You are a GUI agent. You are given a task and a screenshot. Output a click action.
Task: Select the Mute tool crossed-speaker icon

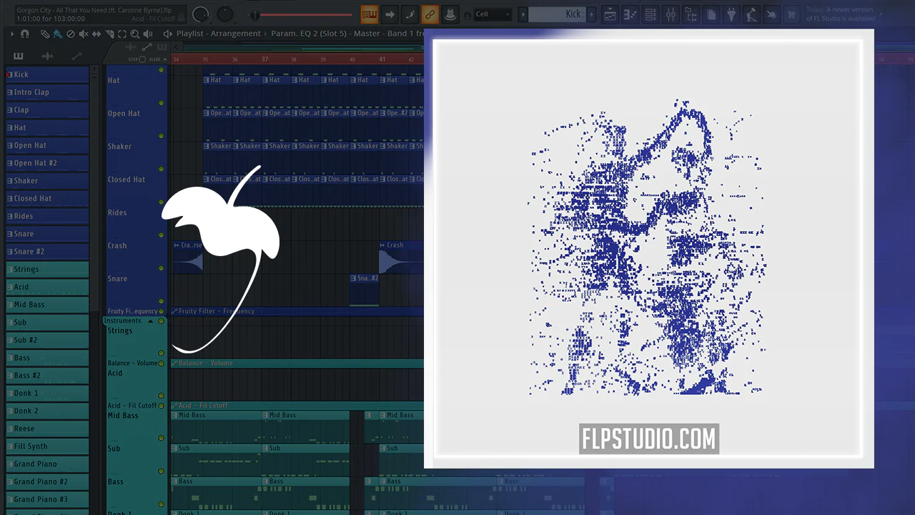pyautogui.click(x=84, y=34)
